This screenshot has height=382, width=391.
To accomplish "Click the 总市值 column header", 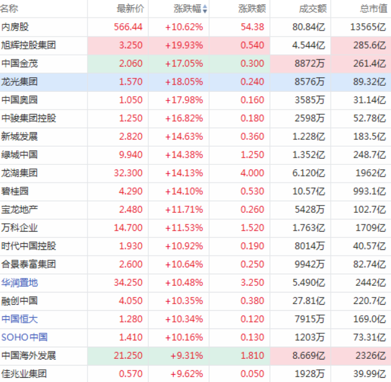I will tap(373, 9).
